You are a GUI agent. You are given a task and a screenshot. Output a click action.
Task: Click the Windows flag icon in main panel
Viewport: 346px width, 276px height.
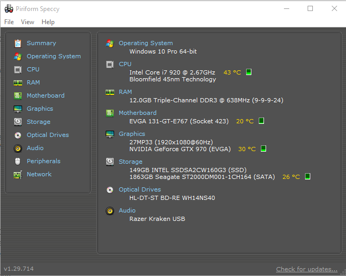110,44
